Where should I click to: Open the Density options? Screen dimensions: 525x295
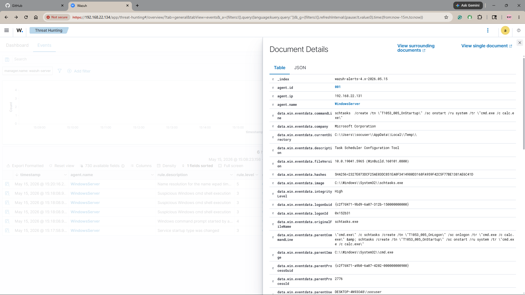click(x=166, y=166)
